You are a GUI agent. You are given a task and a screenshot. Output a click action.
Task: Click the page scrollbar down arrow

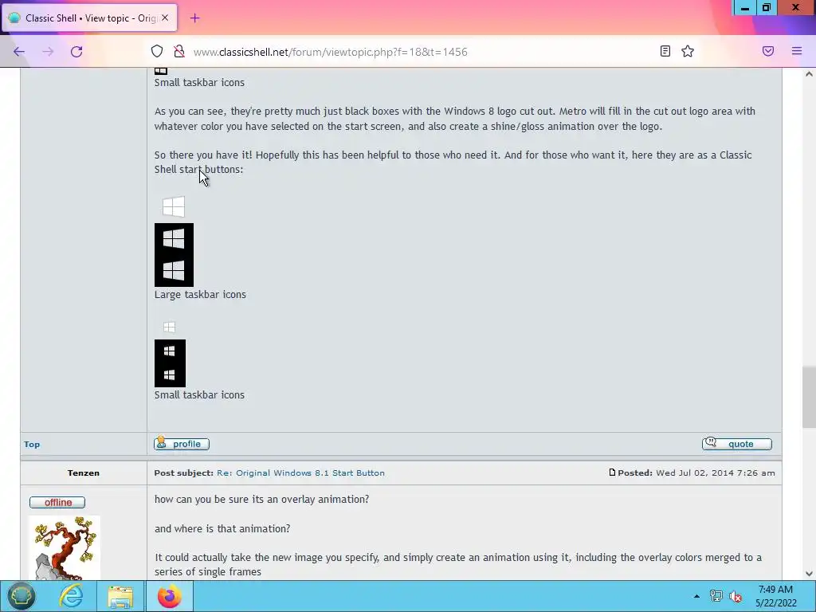[x=809, y=574]
